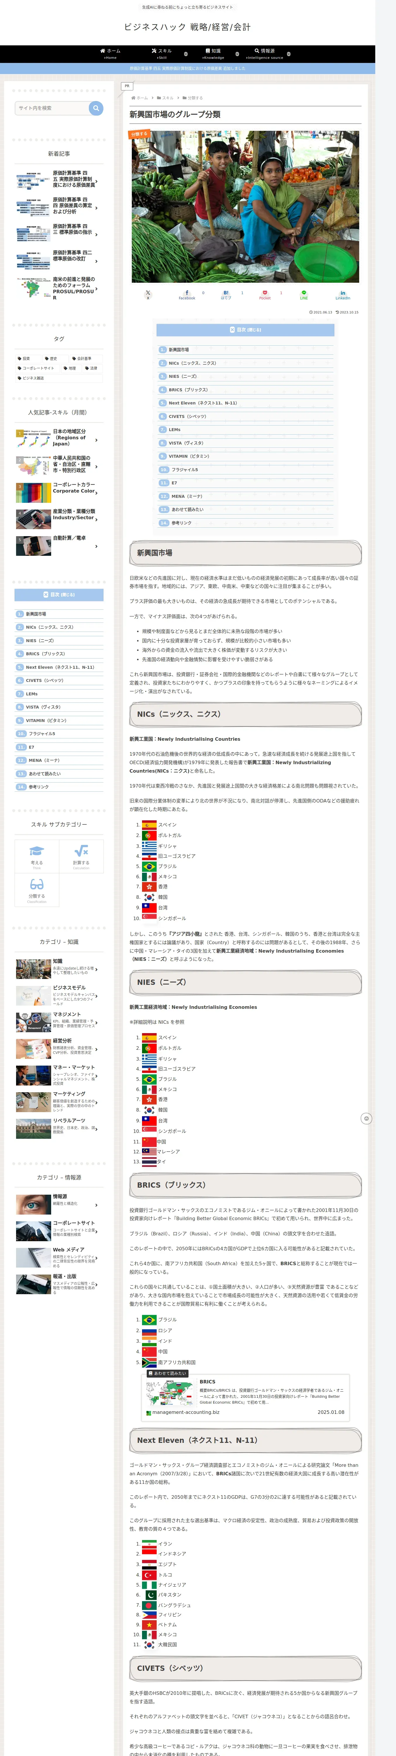Open the 情報源 Intelligence source menu item
The height and width of the screenshot is (1756, 396).
click(265, 54)
